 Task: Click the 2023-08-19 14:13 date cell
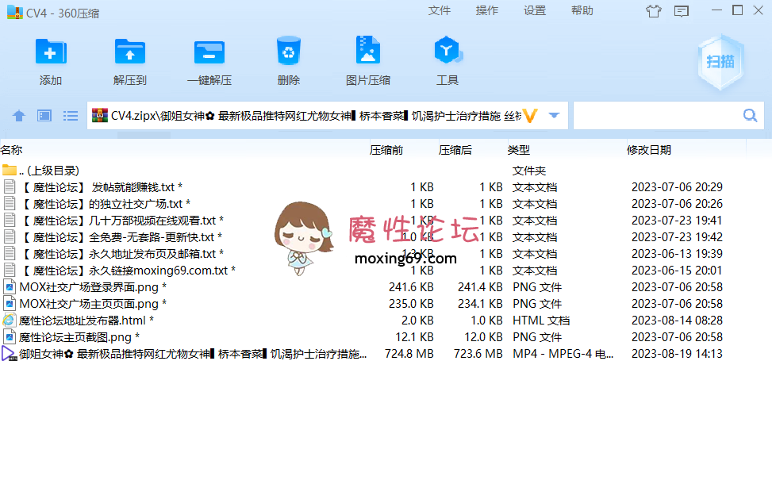tap(677, 354)
